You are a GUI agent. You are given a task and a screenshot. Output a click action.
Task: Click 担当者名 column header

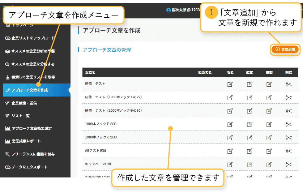[205, 73]
